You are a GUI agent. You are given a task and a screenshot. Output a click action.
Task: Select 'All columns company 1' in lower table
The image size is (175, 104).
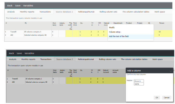[x=34, y=79]
